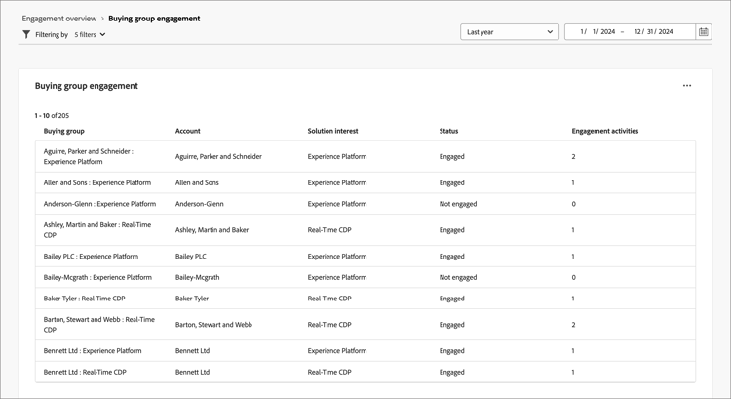Click the funnel filter icon
The width and height of the screenshot is (731, 399).
pos(26,35)
